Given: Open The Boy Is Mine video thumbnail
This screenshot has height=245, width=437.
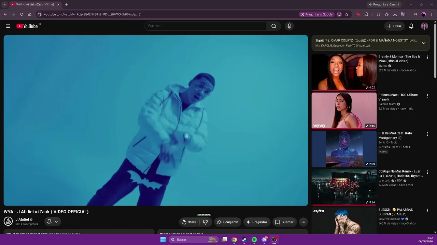Looking at the screenshot, I should coord(344,72).
